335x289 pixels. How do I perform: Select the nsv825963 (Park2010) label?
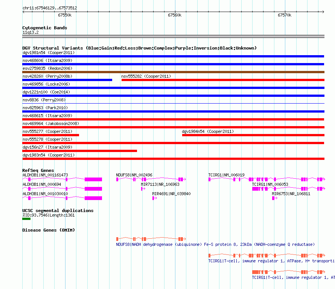(45, 108)
